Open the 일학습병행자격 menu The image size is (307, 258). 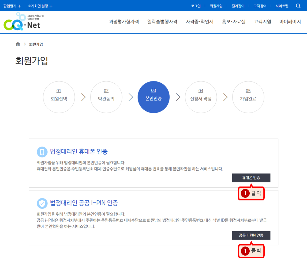[x=162, y=22]
